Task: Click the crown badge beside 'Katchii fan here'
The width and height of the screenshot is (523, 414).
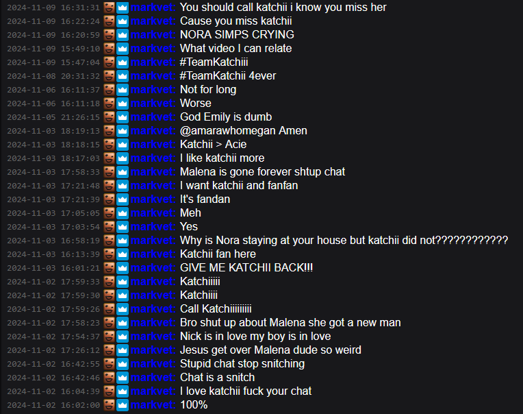Action: coord(123,254)
